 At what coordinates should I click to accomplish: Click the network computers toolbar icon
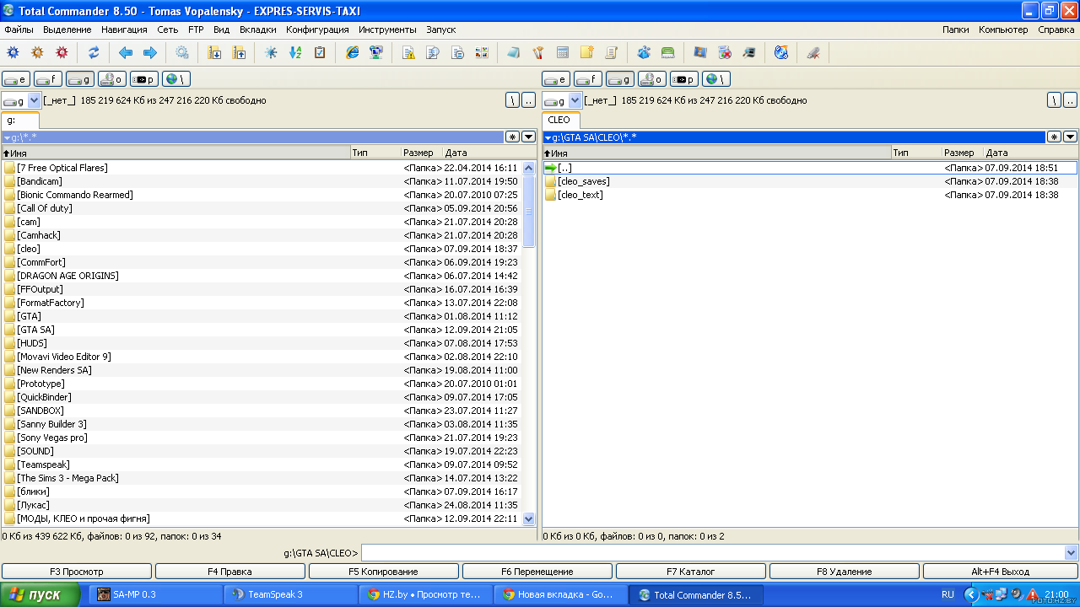(x=376, y=52)
